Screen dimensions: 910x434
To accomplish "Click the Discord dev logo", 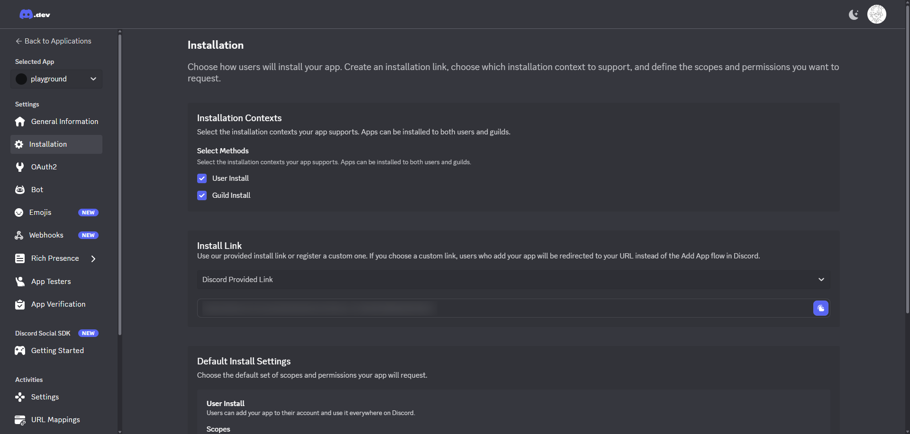I will [35, 15].
